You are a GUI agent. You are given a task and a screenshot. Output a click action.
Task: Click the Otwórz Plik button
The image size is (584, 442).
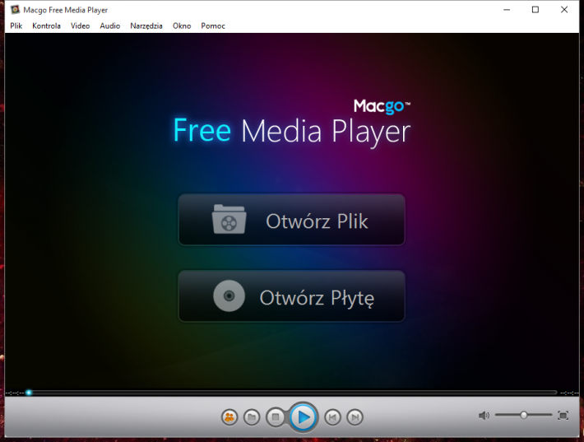coord(292,220)
